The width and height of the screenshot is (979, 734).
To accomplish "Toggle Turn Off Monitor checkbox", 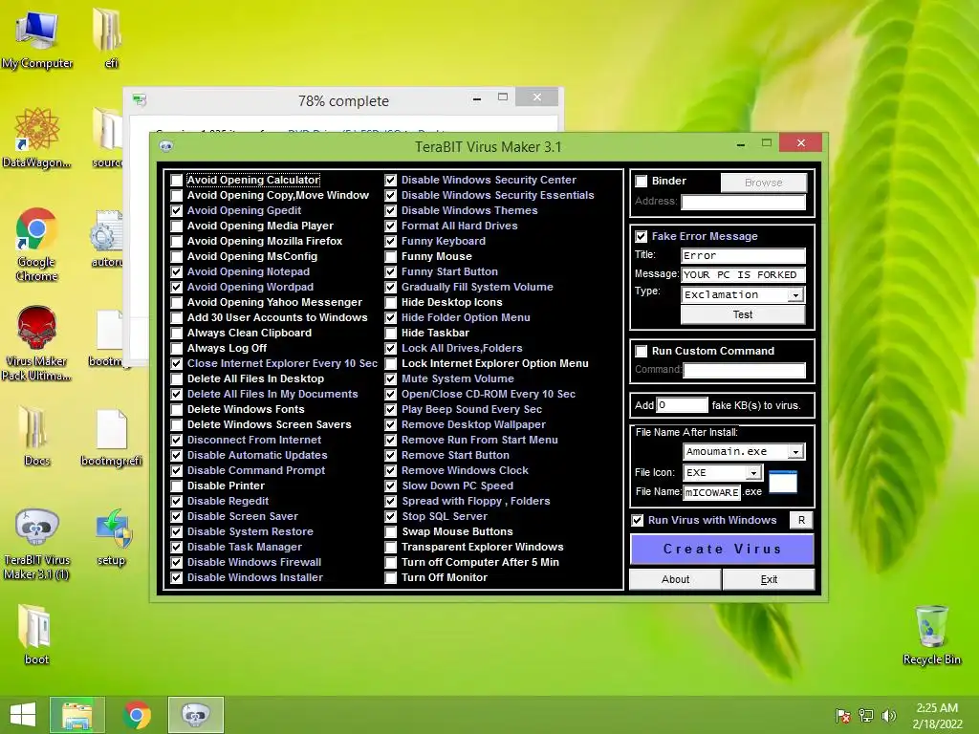I will [391, 578].
